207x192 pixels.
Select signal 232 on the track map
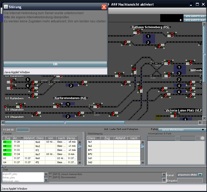(x=163, y=89)
